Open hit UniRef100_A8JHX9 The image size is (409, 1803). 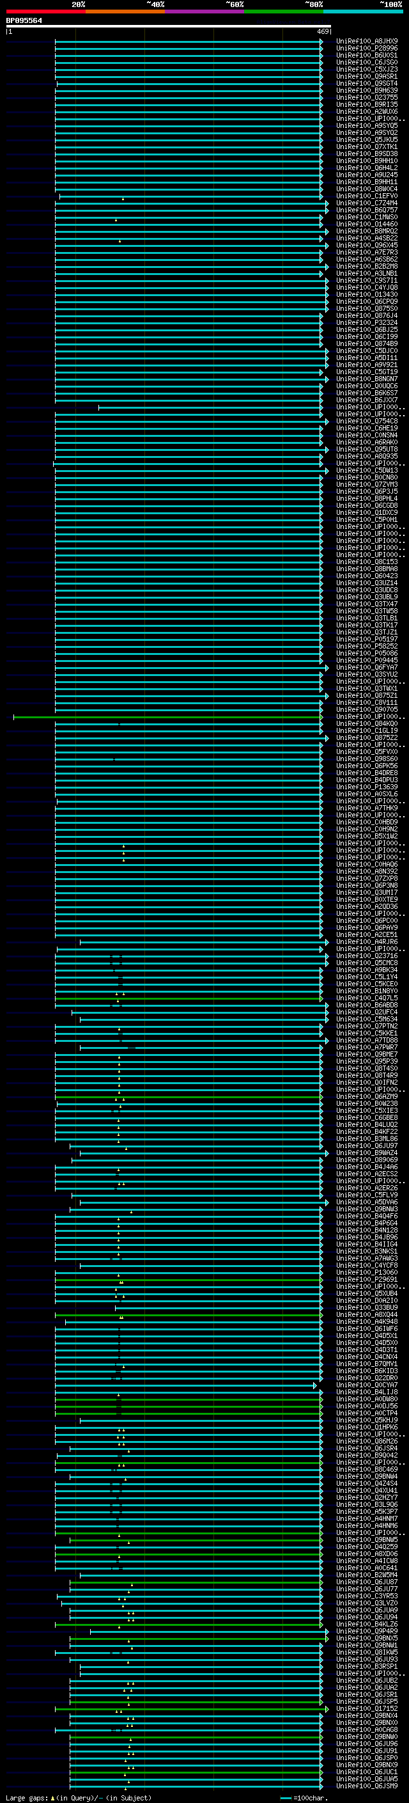pyautogui.click(x=367, y=42)
